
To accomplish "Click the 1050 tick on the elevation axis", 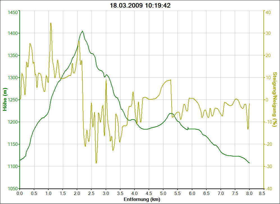I will tap(12, 189).
